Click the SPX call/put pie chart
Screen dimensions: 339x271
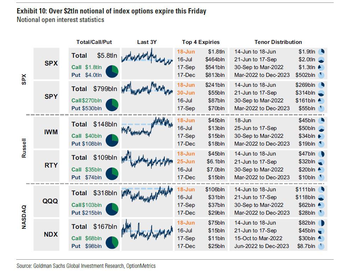click(112, 71)
